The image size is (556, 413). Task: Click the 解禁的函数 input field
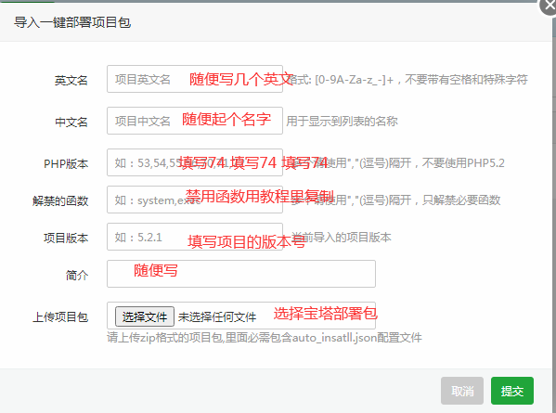coord(195,200)
